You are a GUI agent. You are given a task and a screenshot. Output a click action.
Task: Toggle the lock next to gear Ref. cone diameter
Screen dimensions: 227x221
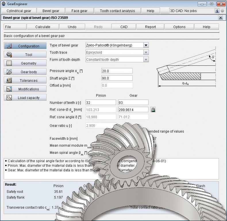(x=153, y=110)
